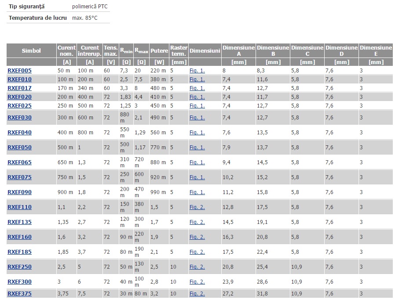Viewport: 395px width, 299px height.
Task: Open the RXEF017 product link
Action: point(19,88)
